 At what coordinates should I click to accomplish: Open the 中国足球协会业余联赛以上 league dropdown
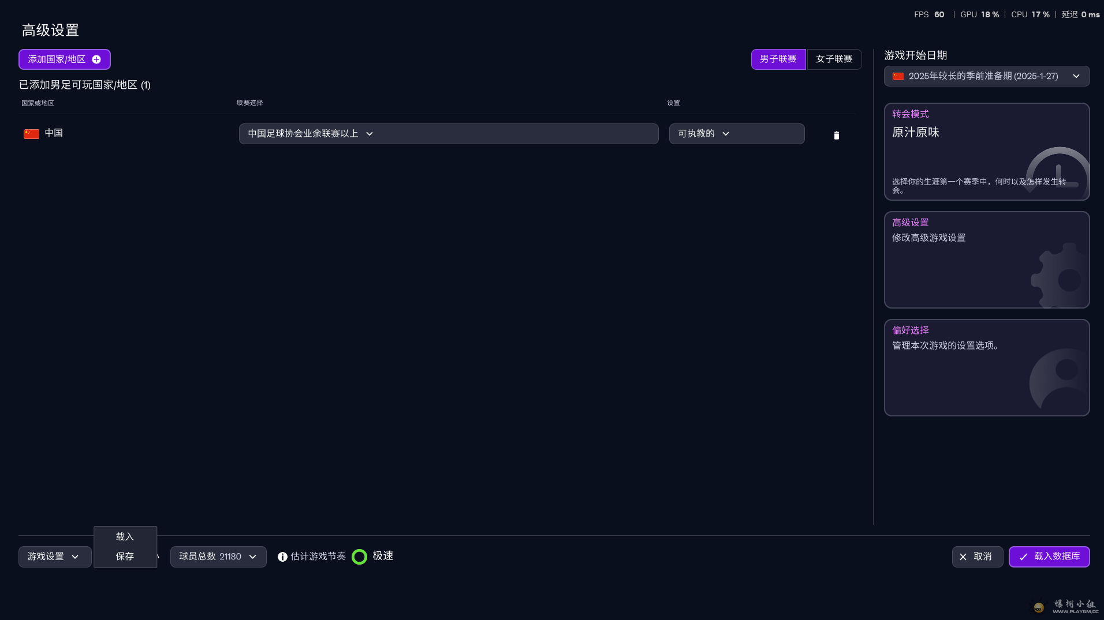449,134
